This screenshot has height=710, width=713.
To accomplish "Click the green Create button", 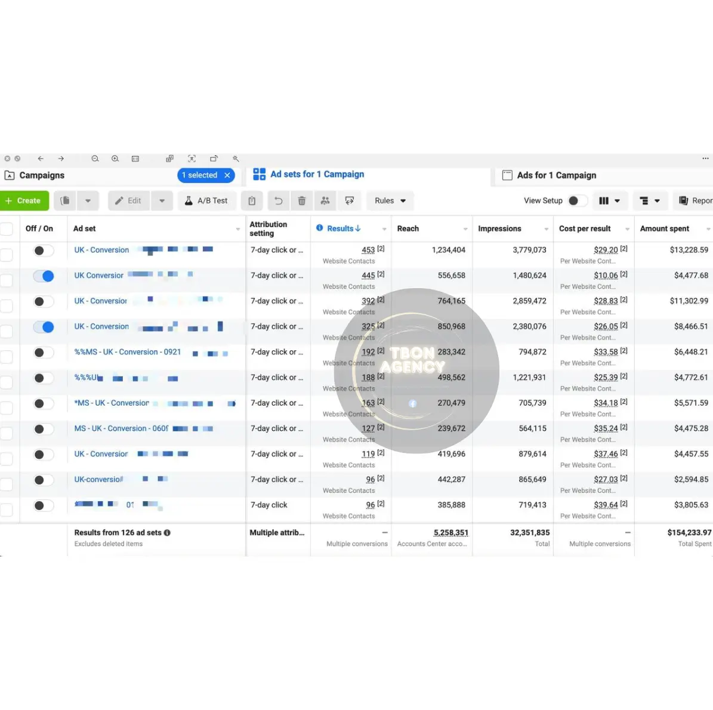I will 24,200.
